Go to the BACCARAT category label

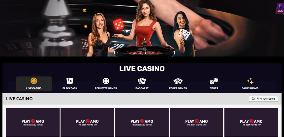tap(142, 88)
